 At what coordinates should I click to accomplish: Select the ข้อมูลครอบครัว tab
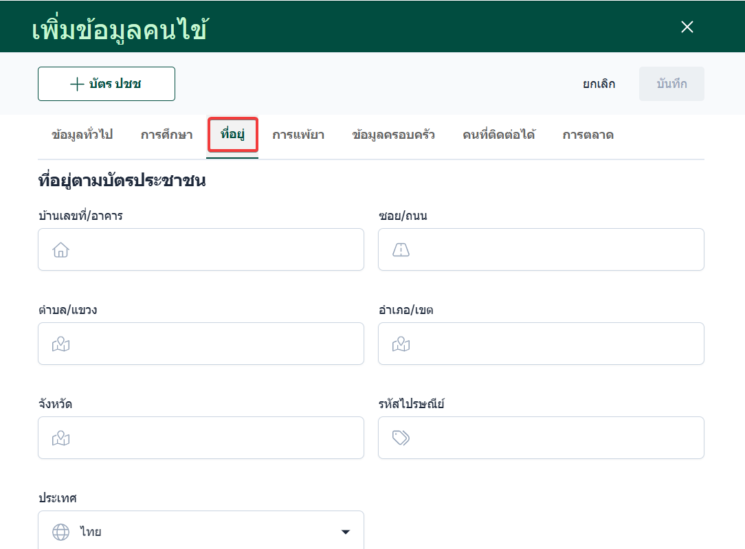393,135
